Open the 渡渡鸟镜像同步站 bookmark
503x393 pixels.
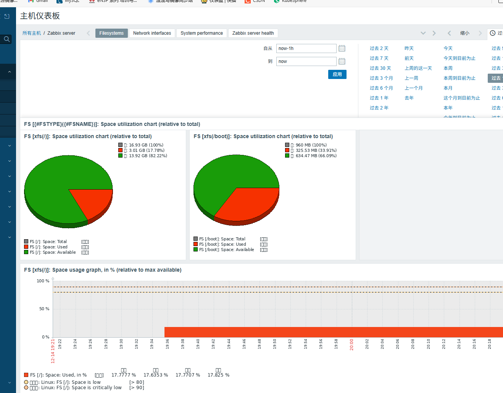170,1
